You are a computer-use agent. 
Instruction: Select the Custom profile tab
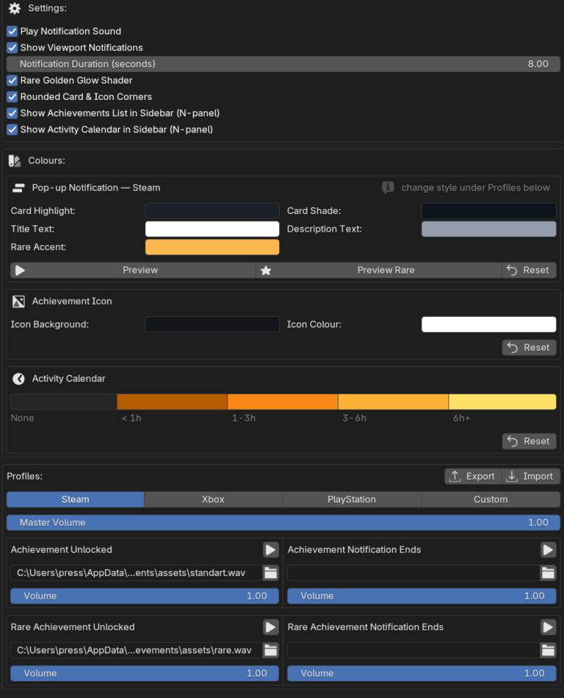coord(491,499)
